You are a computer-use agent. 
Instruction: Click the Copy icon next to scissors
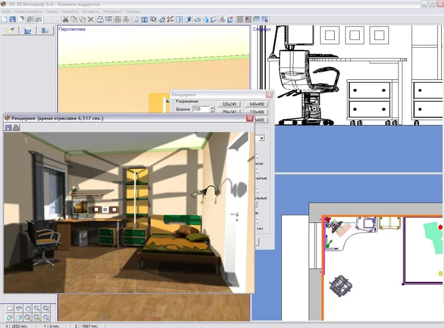pos(74,19)
